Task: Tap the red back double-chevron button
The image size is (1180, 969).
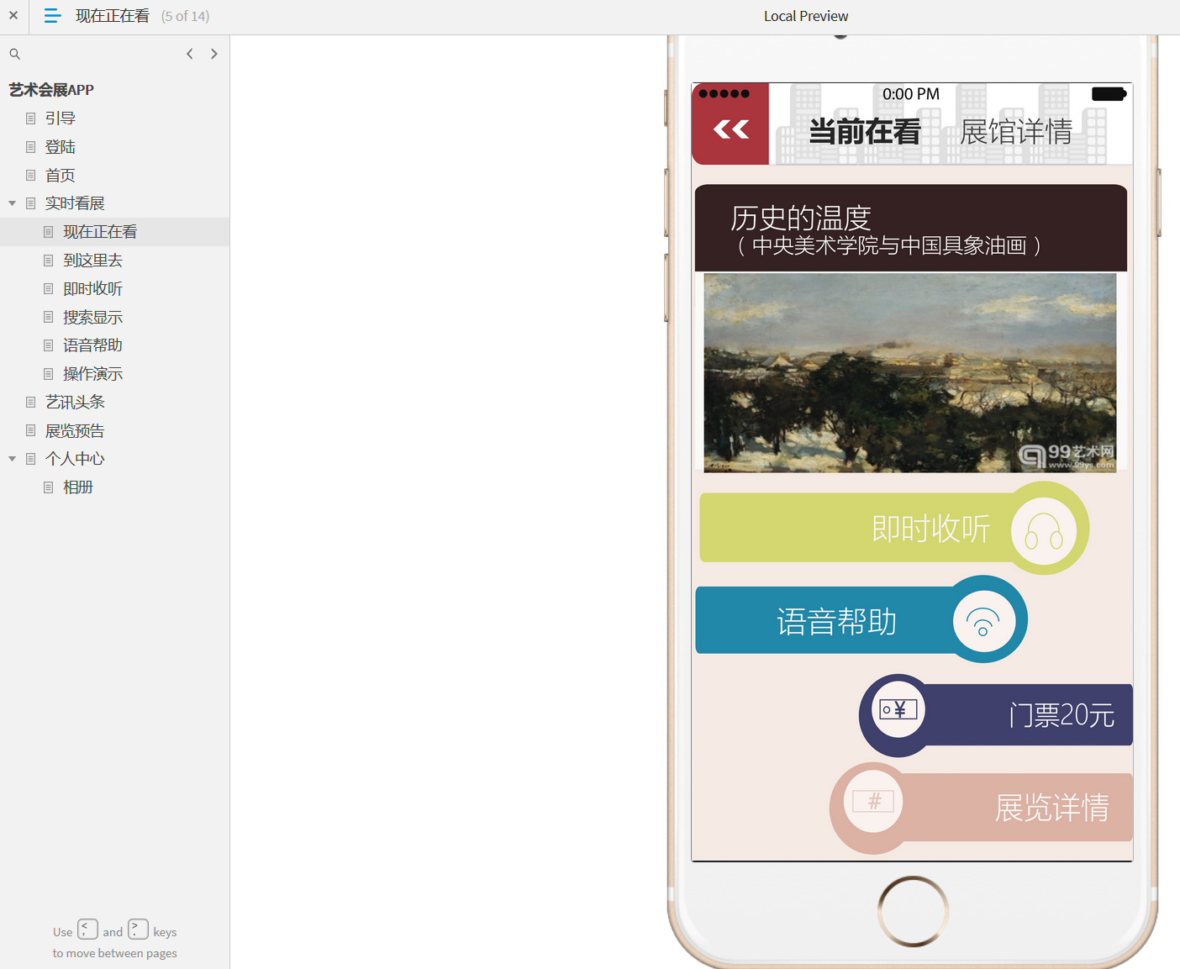Action: click(x=730, y=124)
